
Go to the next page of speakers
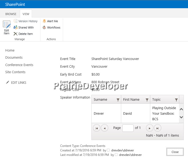tap(149, 128)
